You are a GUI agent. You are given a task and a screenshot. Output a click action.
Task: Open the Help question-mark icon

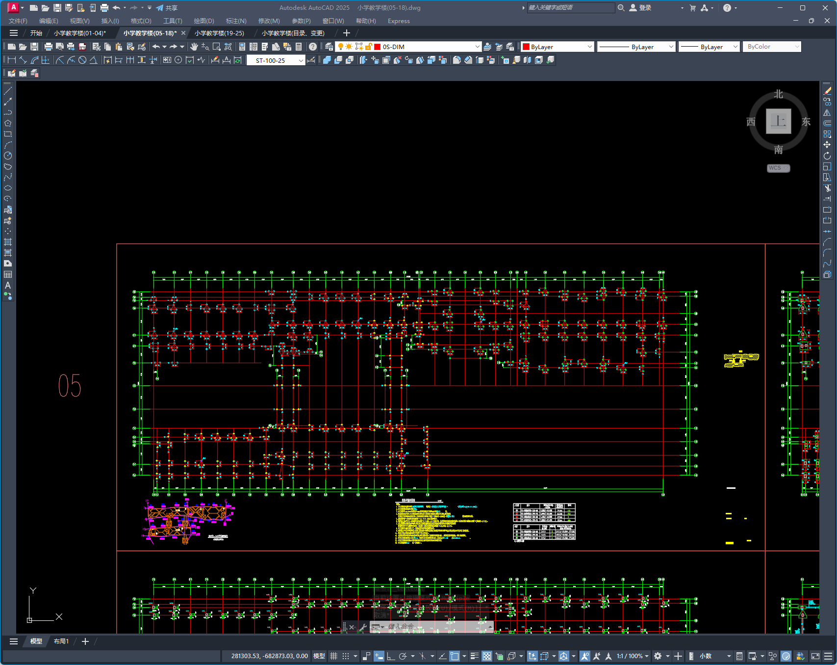pos(313,47)
